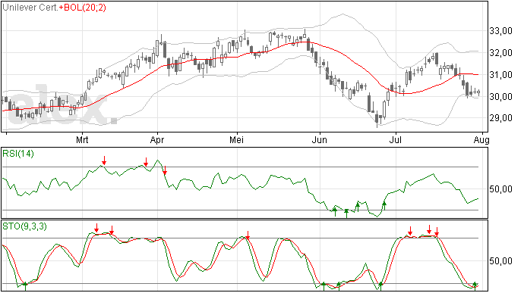Click the STO(9,3,3) panel label

(25, 226)
